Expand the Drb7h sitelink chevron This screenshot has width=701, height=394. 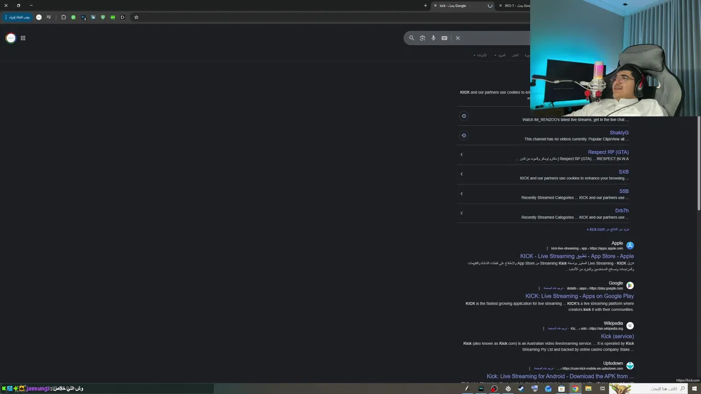462,213
